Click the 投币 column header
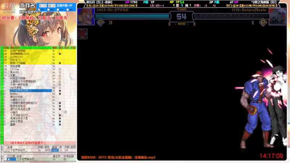 [x=73, y=147]
